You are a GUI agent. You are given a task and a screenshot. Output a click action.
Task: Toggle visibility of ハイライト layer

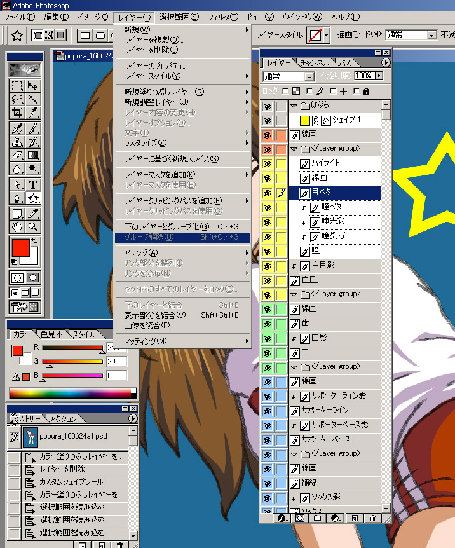[268, 164]
